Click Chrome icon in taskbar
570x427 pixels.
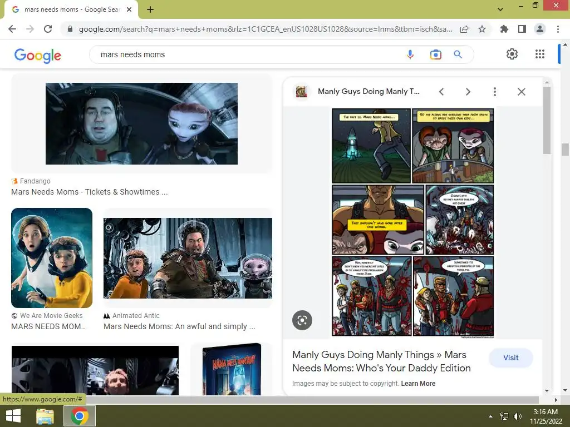(80, 416)
